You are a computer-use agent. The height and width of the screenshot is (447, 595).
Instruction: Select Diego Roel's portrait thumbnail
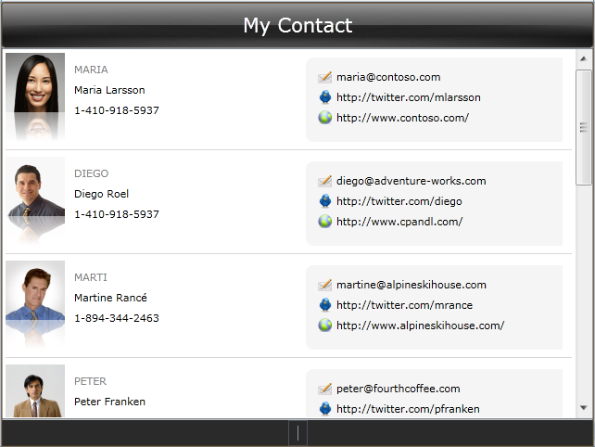click(x=35, y=200)
